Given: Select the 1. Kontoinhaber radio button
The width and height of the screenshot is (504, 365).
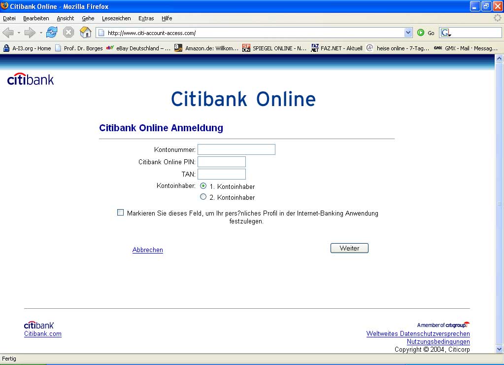Looking at the screenshot, I should (203, 186).
